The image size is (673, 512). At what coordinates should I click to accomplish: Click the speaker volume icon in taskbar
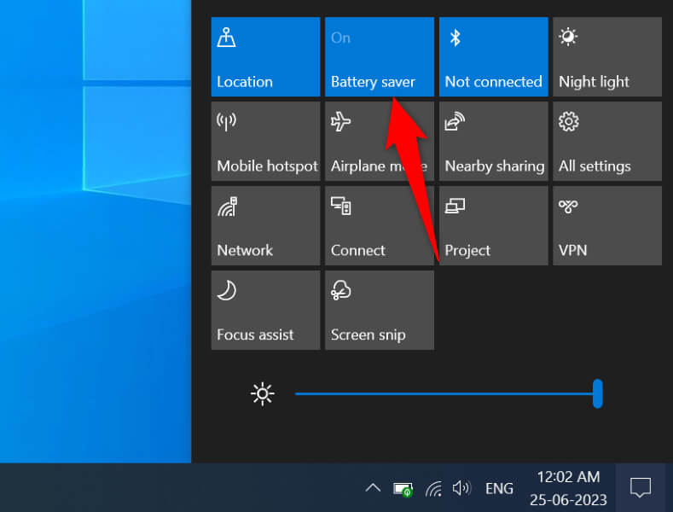coord(461,488)
